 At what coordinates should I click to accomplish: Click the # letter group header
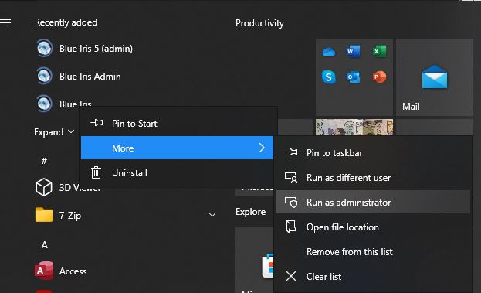coord(44,161)
